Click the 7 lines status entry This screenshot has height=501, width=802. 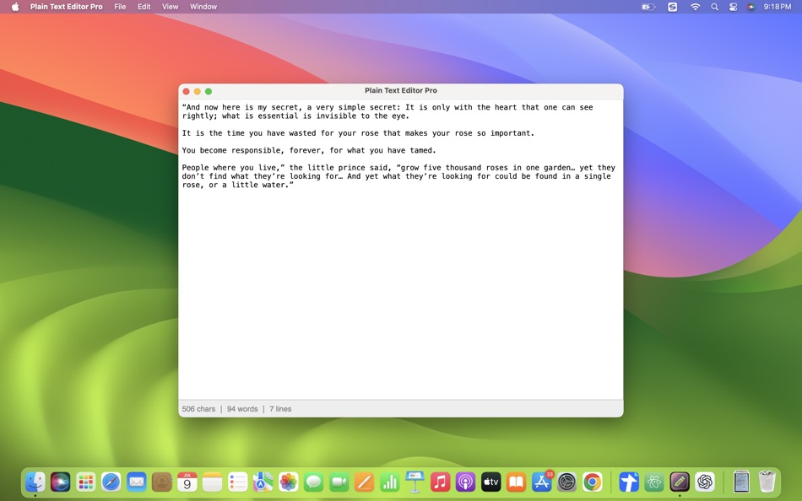point(280,409)
